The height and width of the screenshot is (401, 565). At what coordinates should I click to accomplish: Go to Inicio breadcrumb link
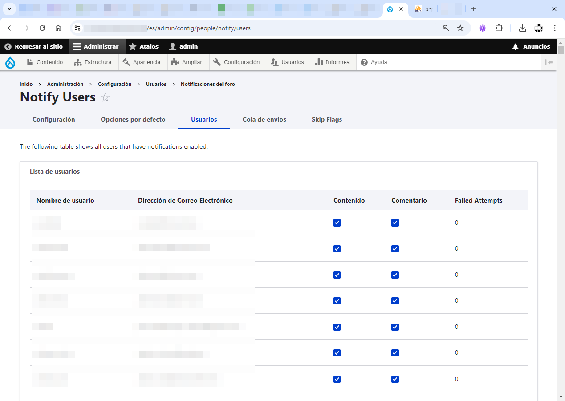click(x=26, y=84)
